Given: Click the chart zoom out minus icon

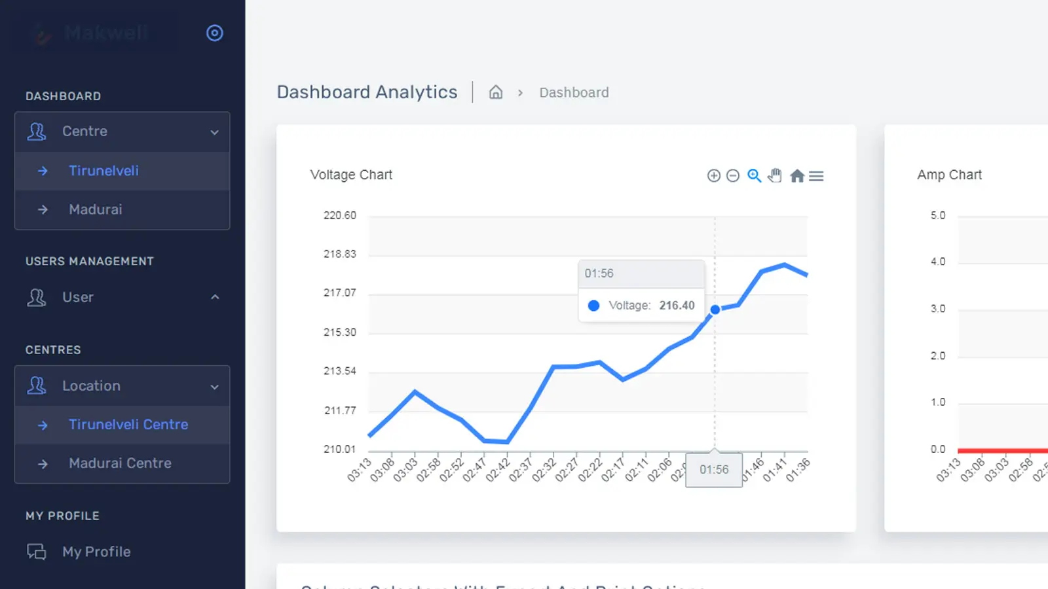Looking at the screenshot, I should (733, 175).
